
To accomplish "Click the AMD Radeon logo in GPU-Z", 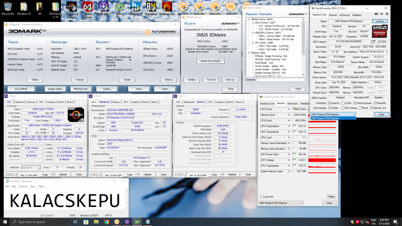I will click(379, 31).
